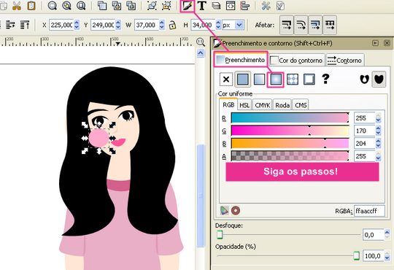Click the W width spinner arrows
Screen dimensions: 394x270
(x=162, y=25)
